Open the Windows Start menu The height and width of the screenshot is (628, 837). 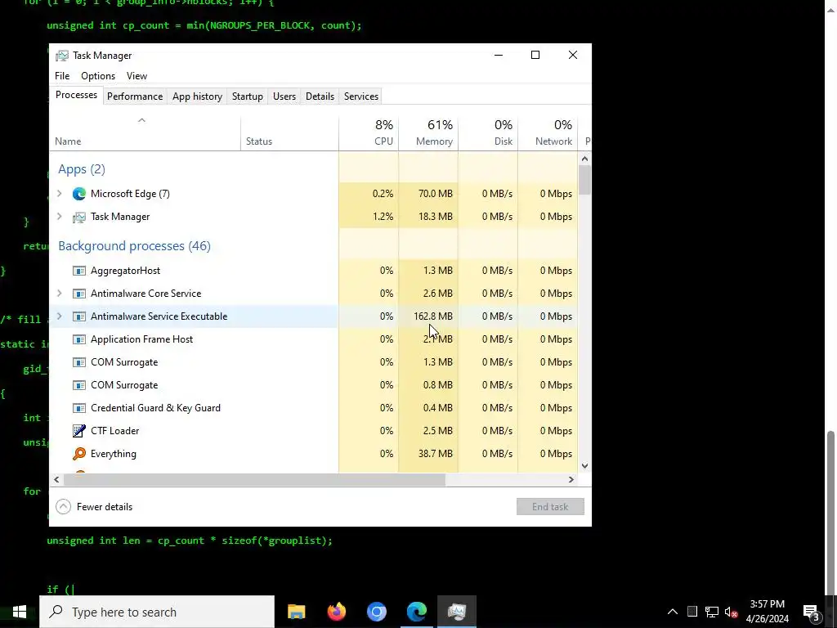tap(20, 612)
